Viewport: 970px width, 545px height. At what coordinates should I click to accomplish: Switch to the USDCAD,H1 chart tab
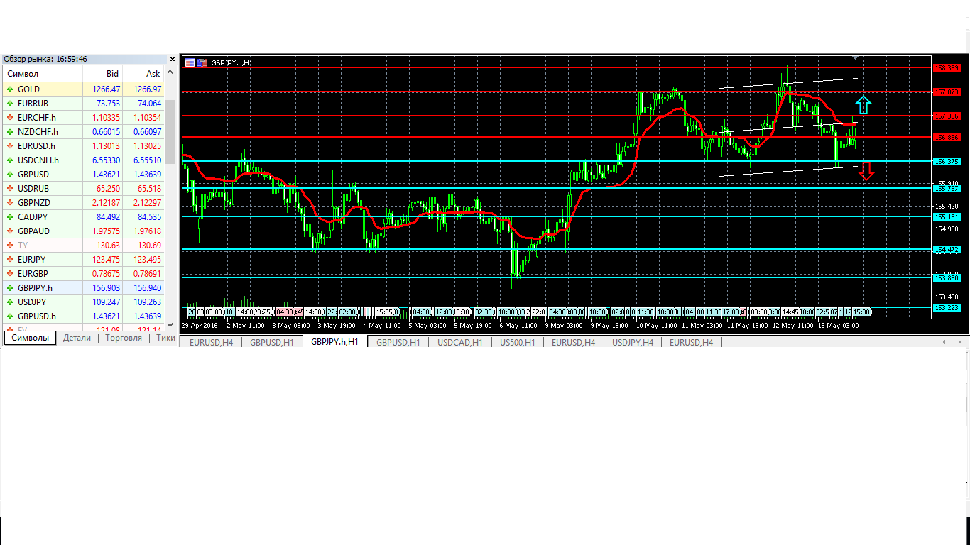[460, 342]
